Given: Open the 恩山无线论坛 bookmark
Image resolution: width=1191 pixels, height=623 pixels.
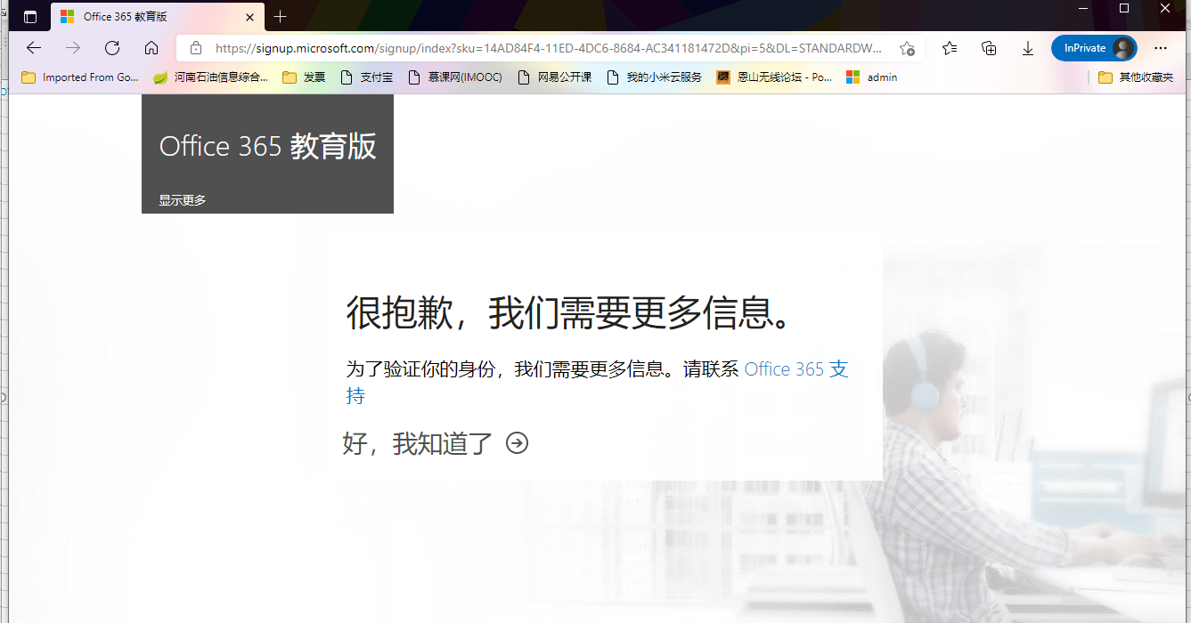Looking at the screenshot, I should tap(774, 77).
